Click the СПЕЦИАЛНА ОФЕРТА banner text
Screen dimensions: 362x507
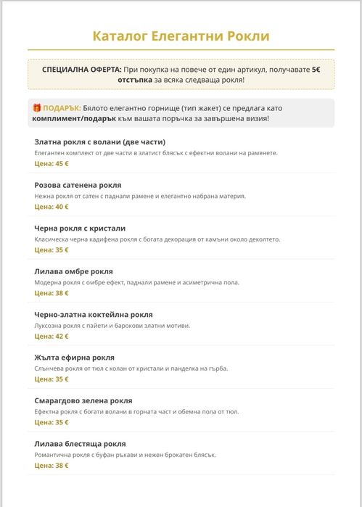click(181, 75)
